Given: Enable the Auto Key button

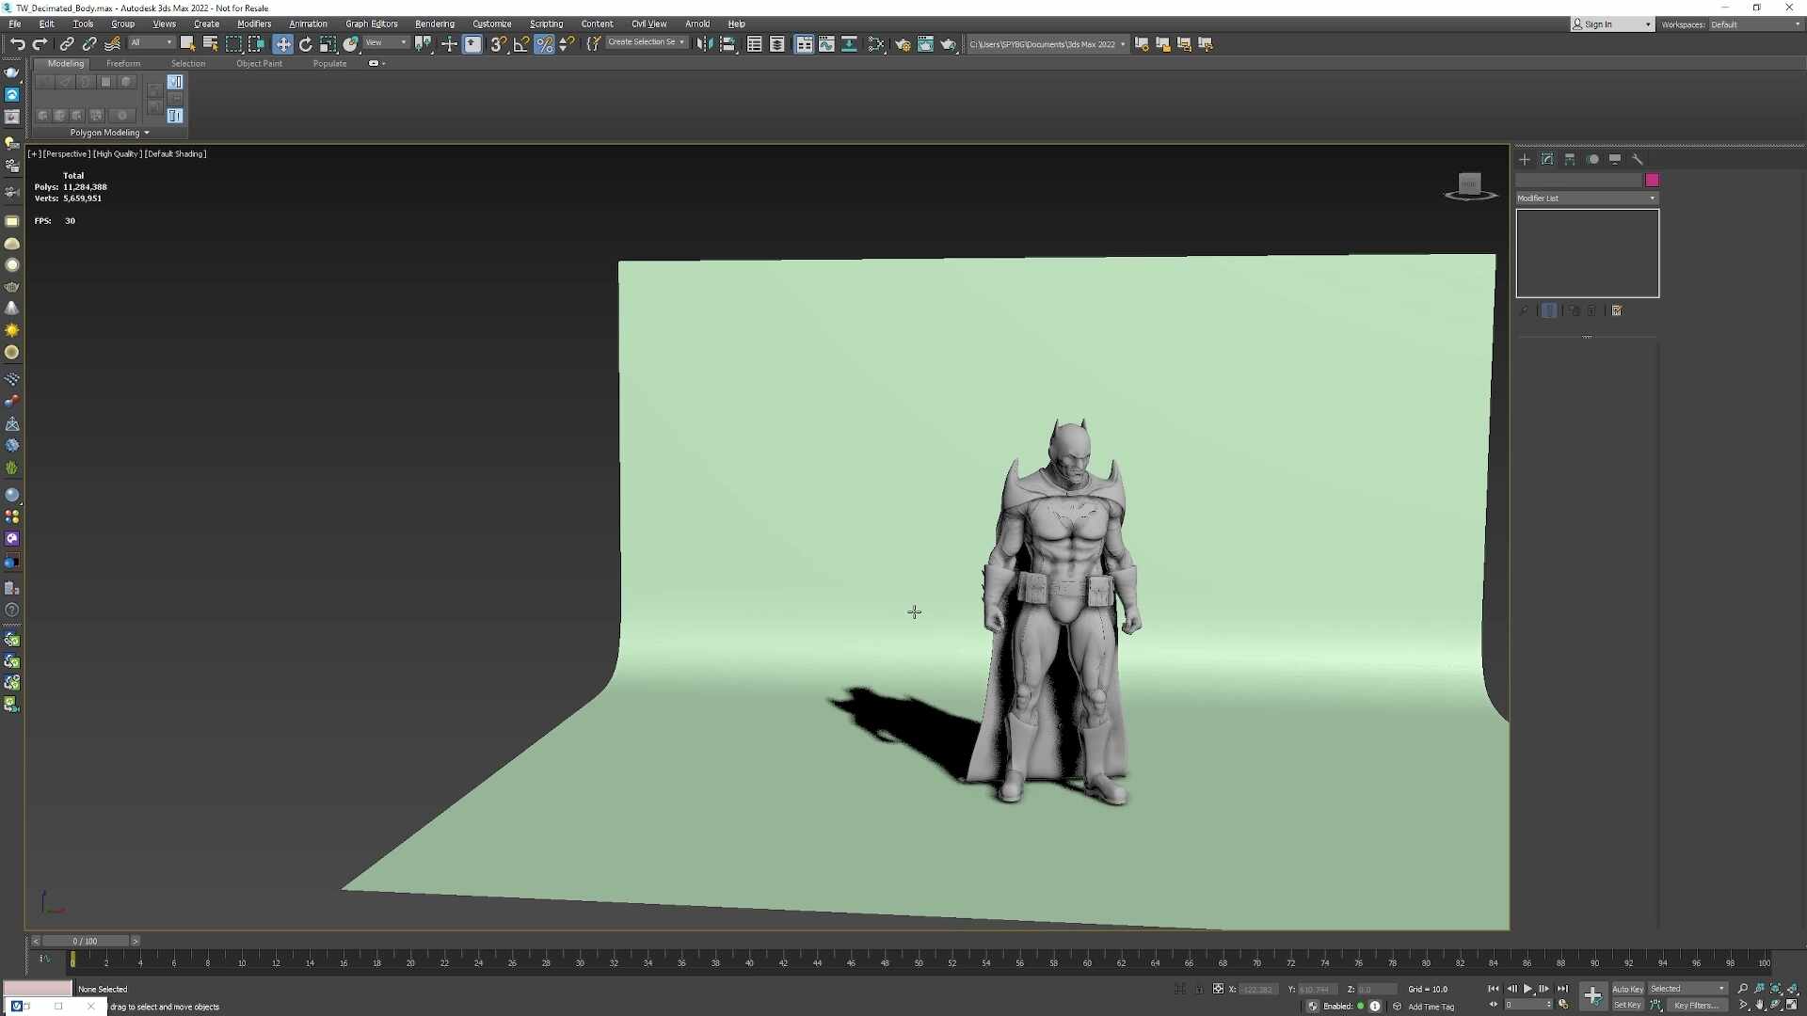Looking at the screenshot, I should 1627,989.
